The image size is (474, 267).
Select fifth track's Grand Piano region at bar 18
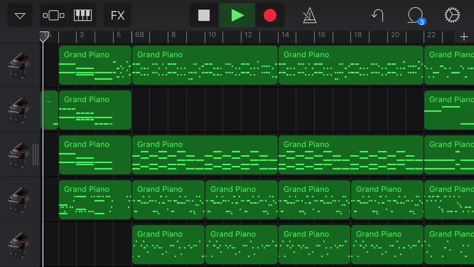(387, 244)
